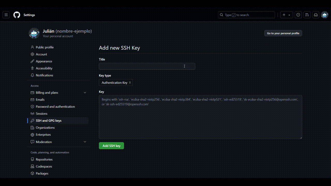The width and height of the screenshot is (331, 186).
Task: Go to Password and authentication settings
Action: [x=55, y=107]
